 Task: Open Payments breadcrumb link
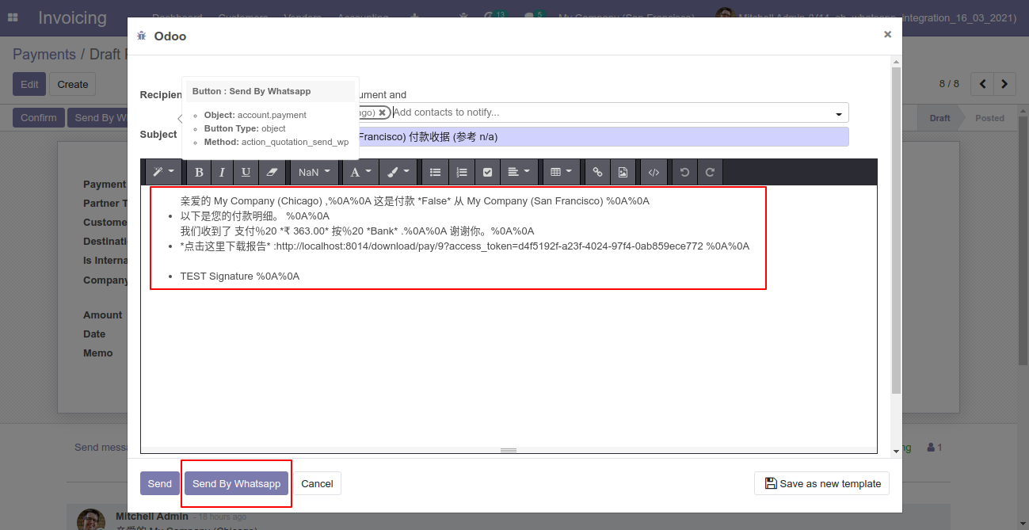[44, 54]
